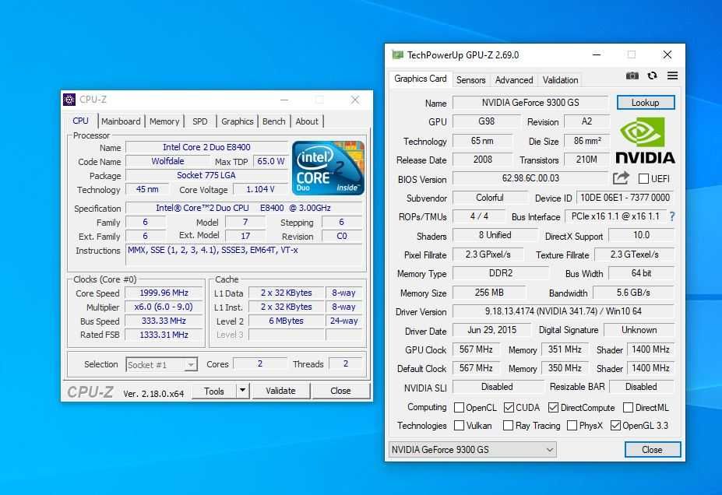The height and width of the screenshot is (495, 722).
Task: Open the About tab in CPU-Z
Action: click(x=307, y=121)
